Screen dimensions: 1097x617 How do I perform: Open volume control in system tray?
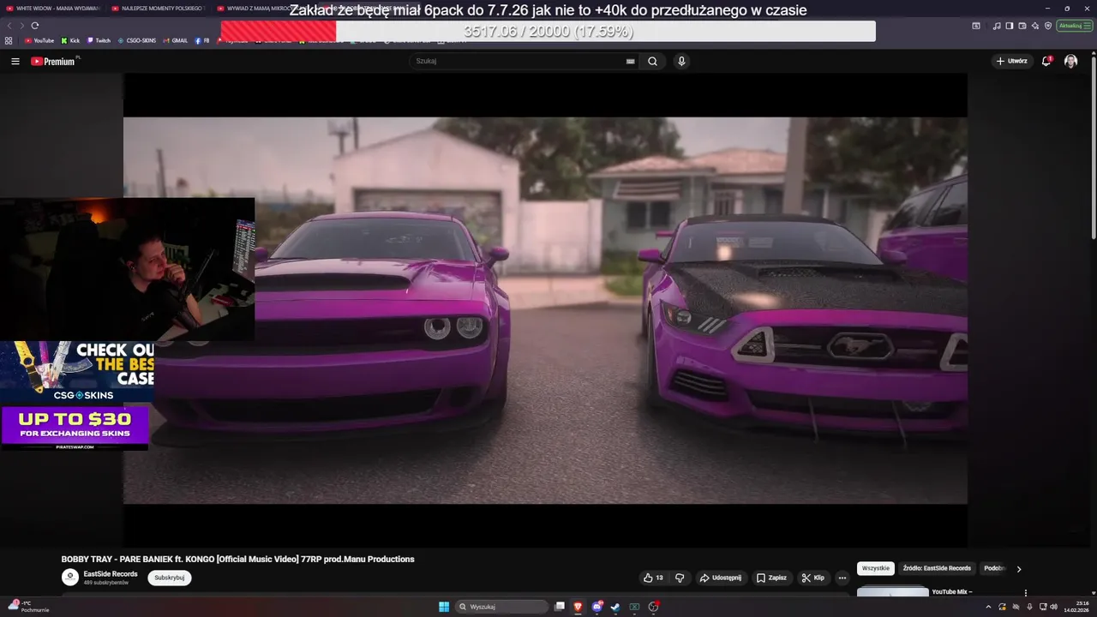tap(1053, 607)
